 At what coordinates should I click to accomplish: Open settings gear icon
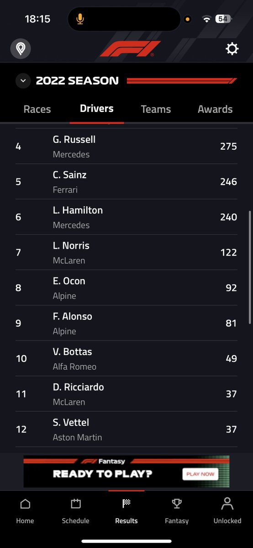232,49
